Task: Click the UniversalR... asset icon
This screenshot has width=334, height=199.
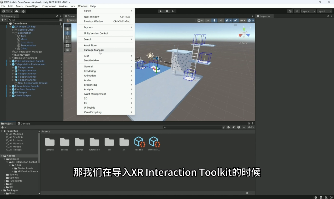Action: pos(154,142)
